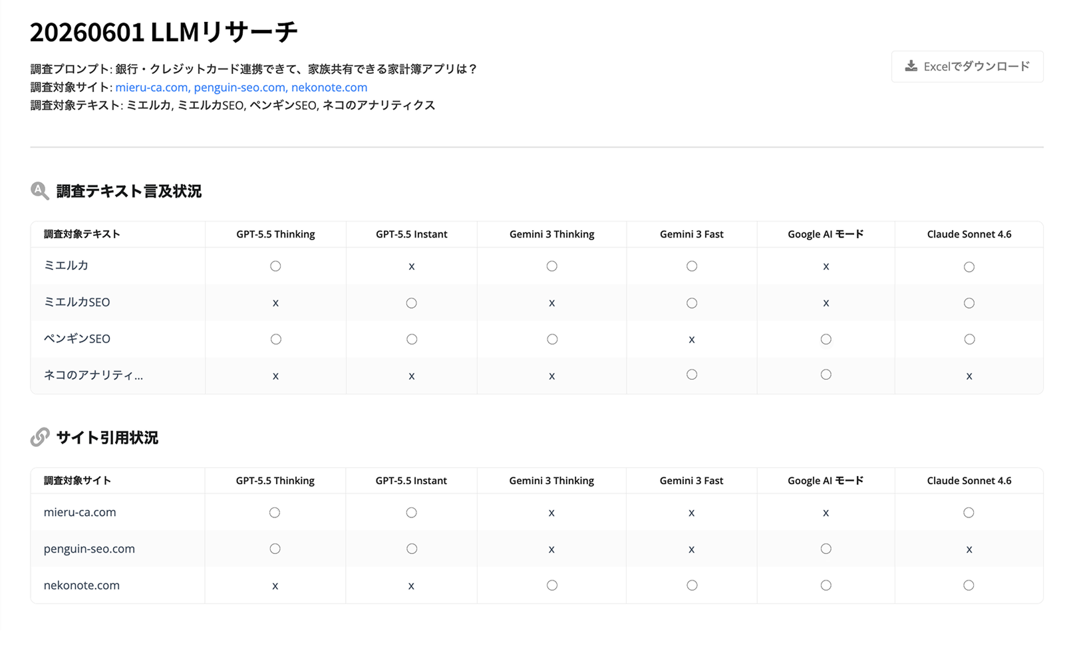Select the mieru-ca.com row label in the citation table
The height and width of the screenshot is (657, 1073).
(80, 512)
